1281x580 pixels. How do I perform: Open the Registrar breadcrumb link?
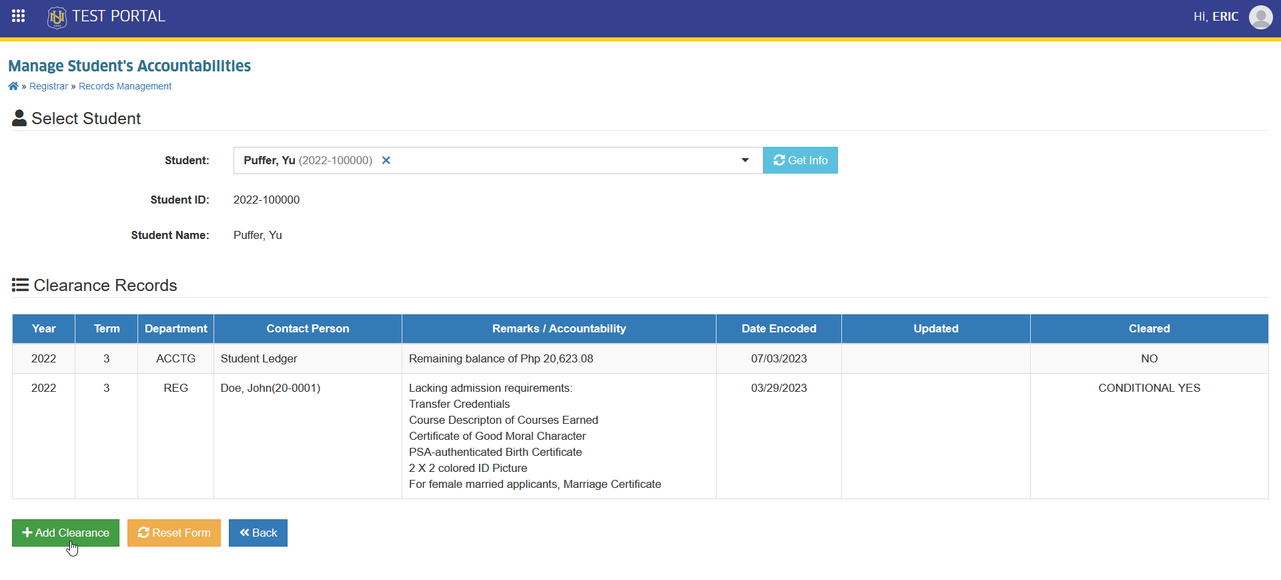[49, 86]
